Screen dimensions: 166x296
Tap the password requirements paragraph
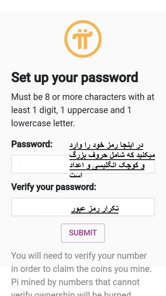click(x=83, y=110)
